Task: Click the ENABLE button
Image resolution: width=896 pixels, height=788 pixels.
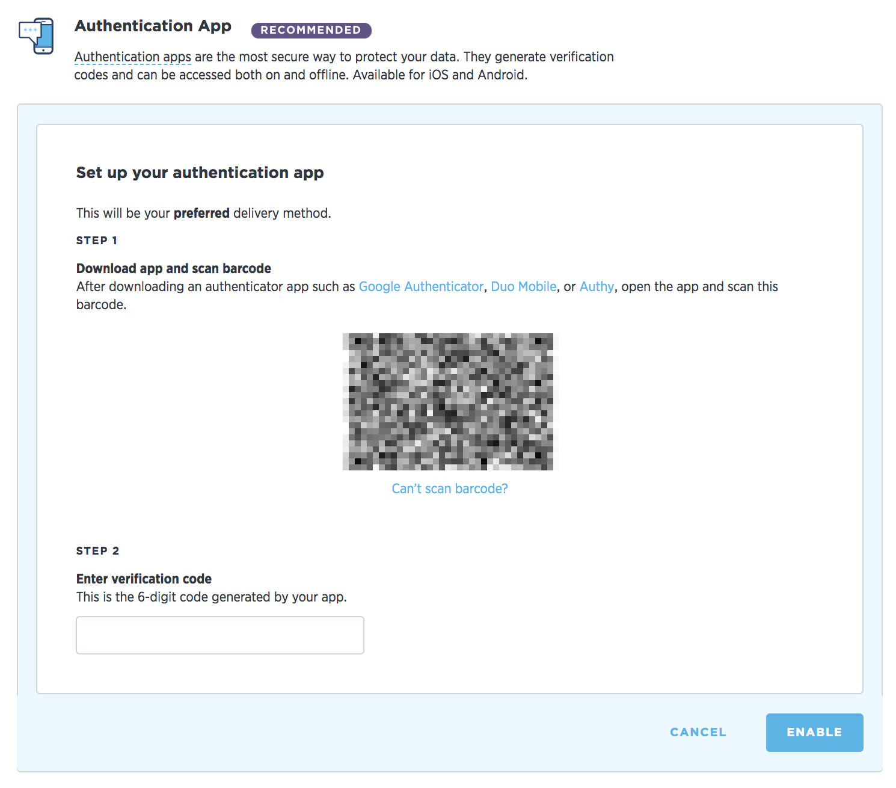Action: 815,733
